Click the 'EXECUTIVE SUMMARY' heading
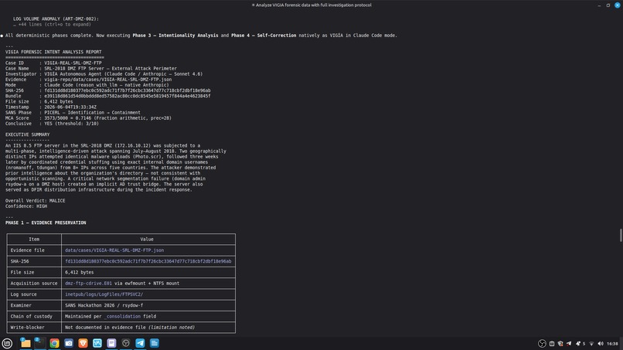The image size is (623, 350). pyautogui.click(x=27, y=134)
